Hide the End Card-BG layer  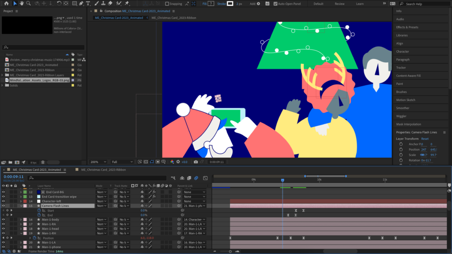coord(4,192)
